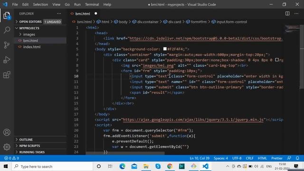Expand the OUTLINE section
Viewport: 304px width, 171px height.
[x=40, y=140]
